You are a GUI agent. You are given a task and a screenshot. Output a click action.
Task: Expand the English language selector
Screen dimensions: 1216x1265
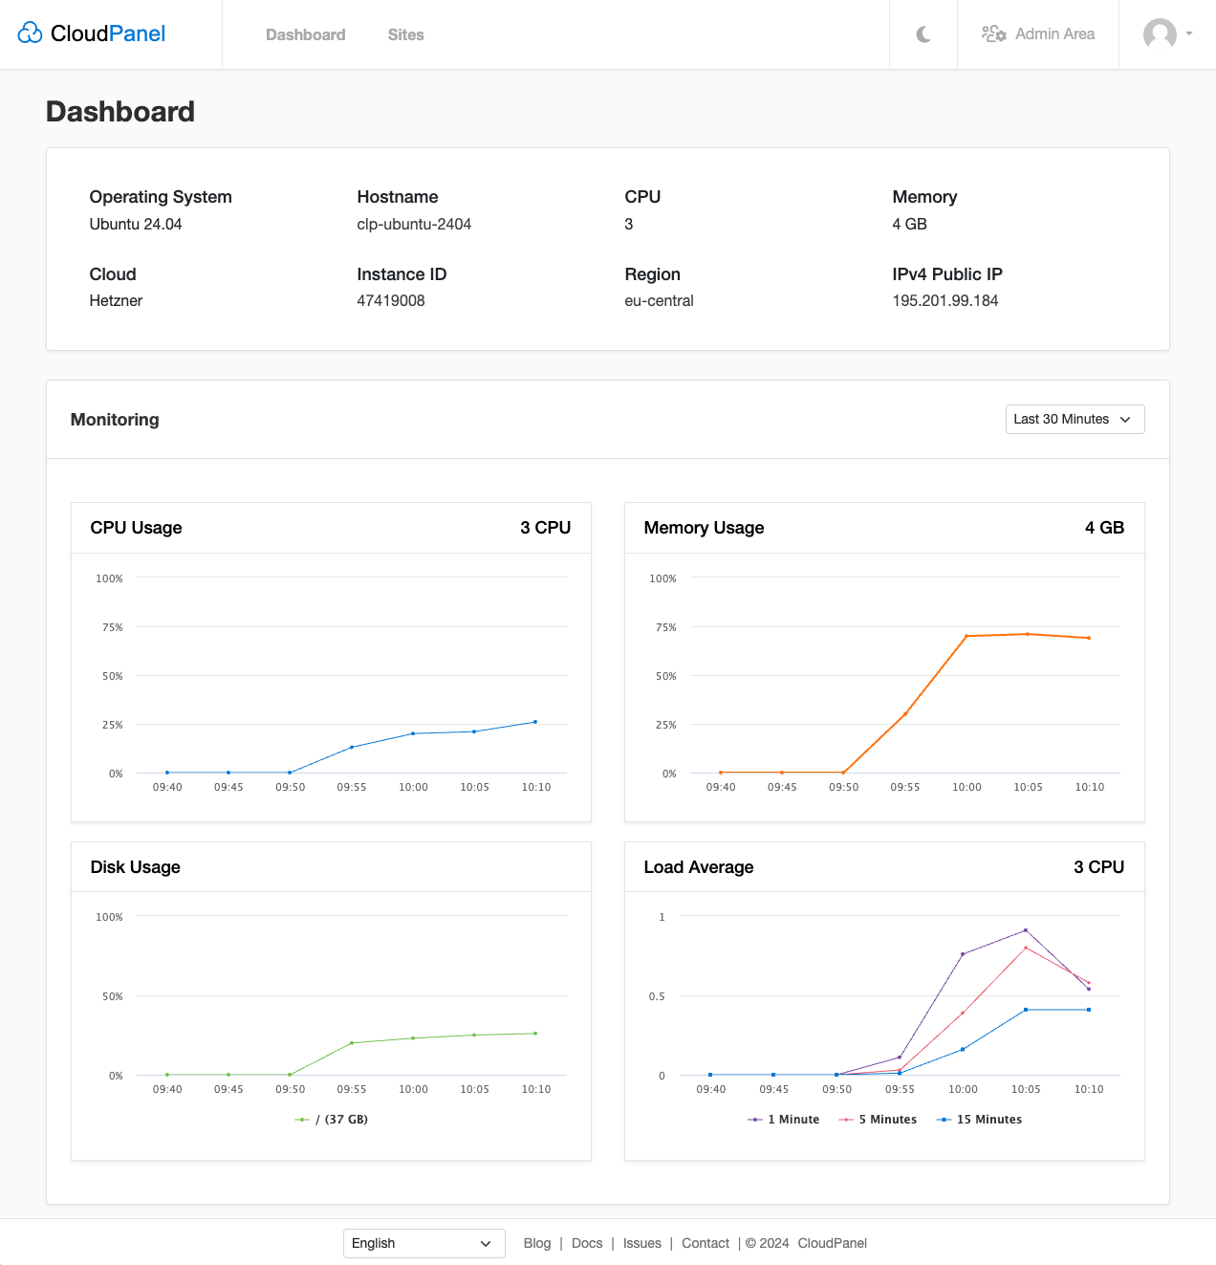(x=423, y=1243)
